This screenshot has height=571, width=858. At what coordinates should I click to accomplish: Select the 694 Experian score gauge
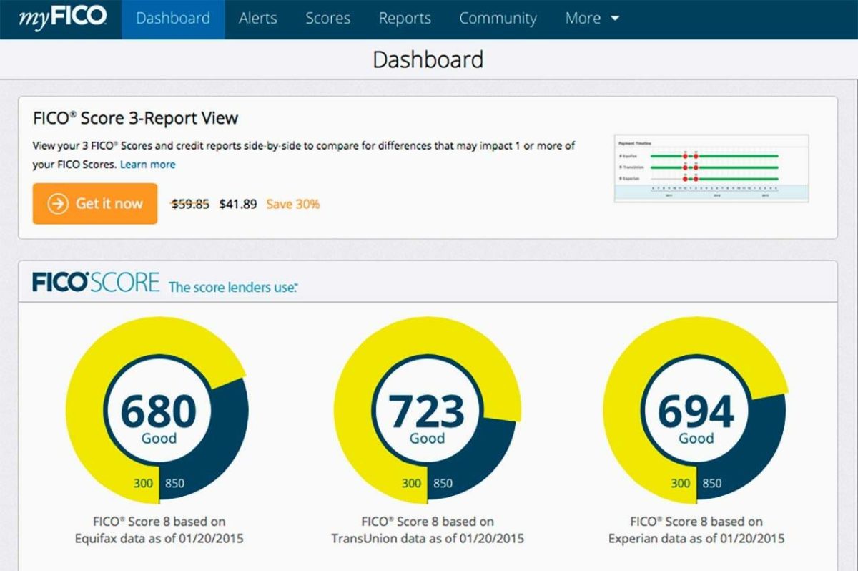tap(695, 410)
